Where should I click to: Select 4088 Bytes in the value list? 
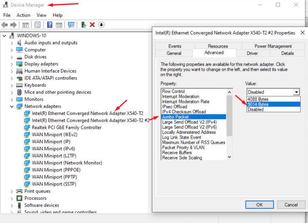(273, 99)
